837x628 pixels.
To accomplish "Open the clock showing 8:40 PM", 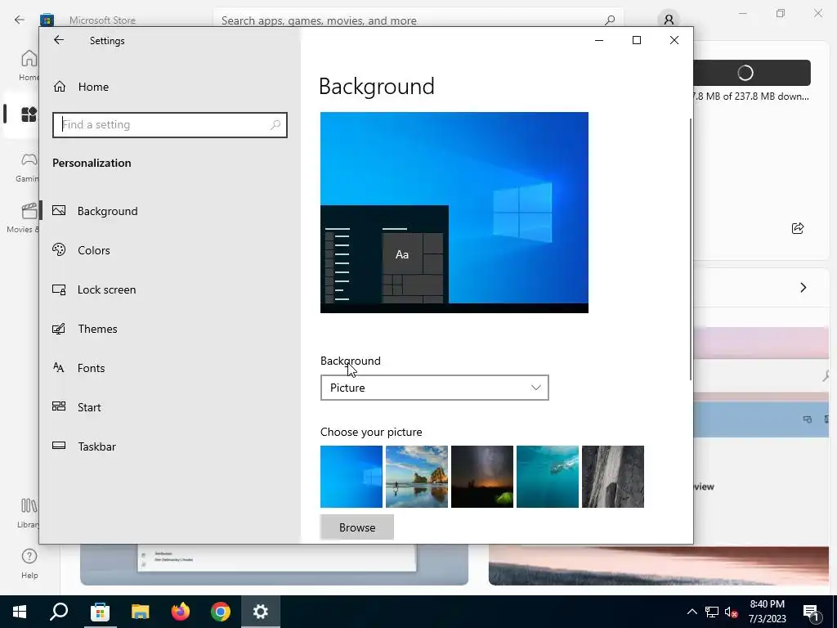I will click(767, 612).
